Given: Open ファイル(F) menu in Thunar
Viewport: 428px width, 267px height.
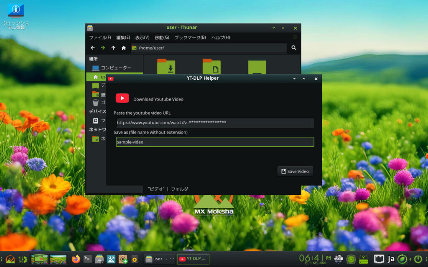Looking at the screenshot, I should [100, 37].
